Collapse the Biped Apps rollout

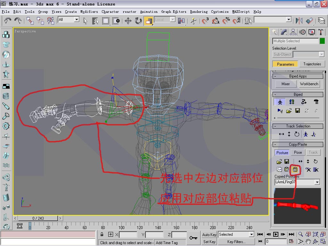coord(298,76)
